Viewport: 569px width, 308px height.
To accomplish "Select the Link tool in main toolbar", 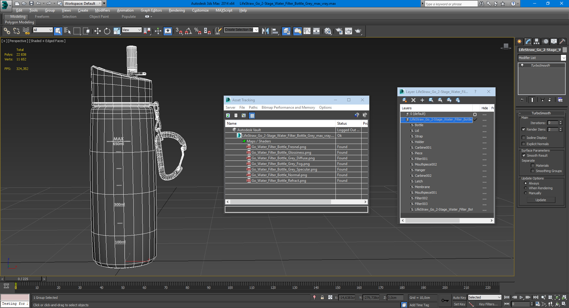I will pos(7,31).
